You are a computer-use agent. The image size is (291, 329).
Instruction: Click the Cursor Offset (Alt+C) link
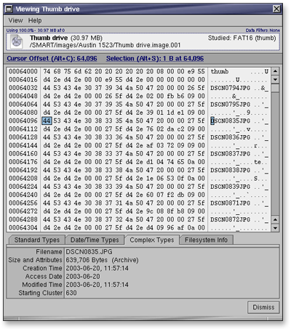click(x=52, y=59)
